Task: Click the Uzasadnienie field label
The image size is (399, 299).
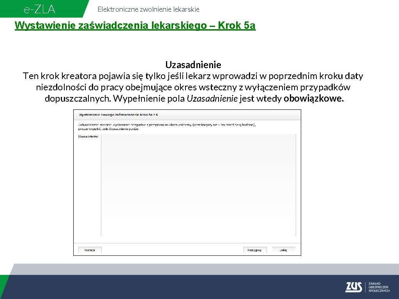Action: 88,136
